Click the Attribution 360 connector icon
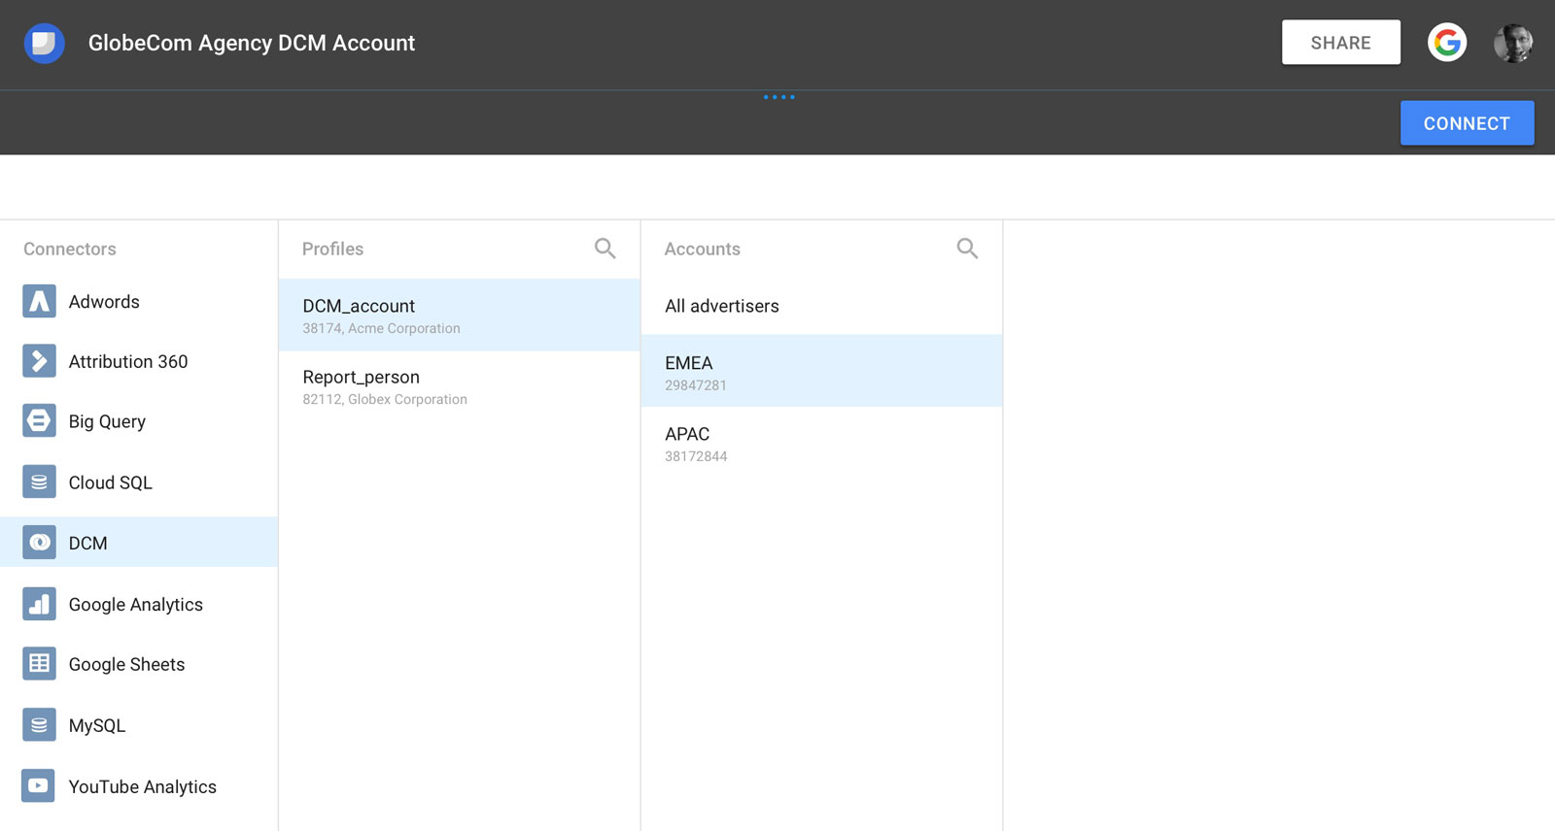 coord(39,361)
